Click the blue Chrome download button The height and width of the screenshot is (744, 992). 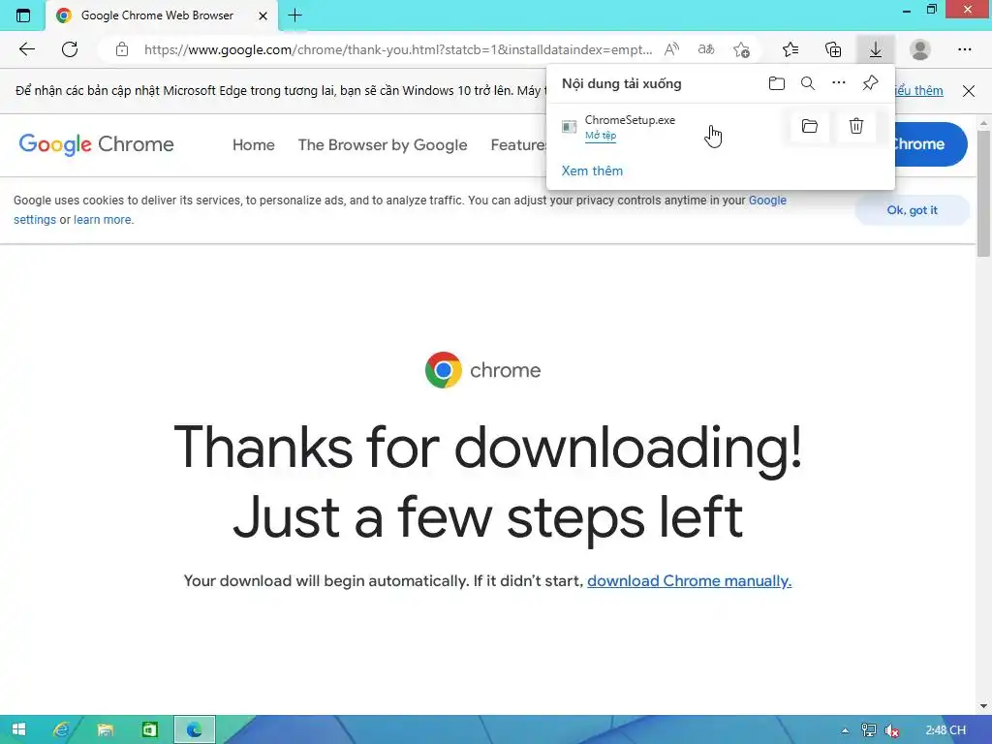(x=931, y=144)
